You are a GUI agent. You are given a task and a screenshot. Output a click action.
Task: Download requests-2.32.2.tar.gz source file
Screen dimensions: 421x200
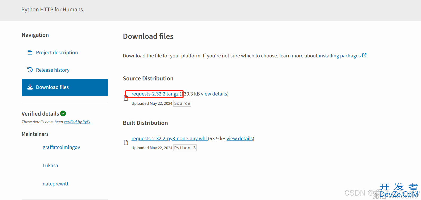pyautogui.click(x=155, y=94)
